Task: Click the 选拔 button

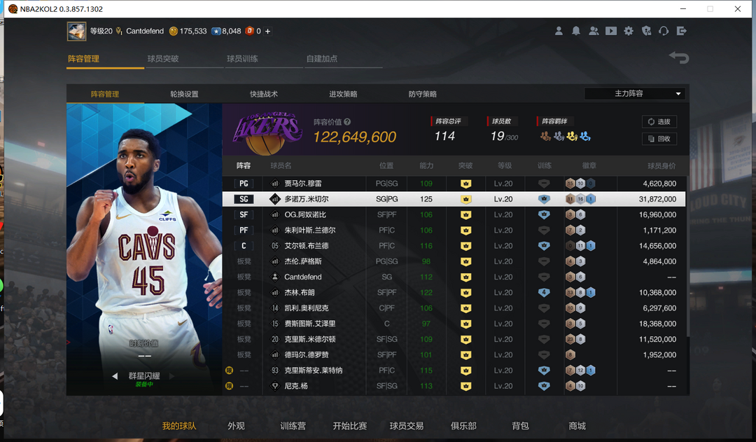Action: [659, 122]
